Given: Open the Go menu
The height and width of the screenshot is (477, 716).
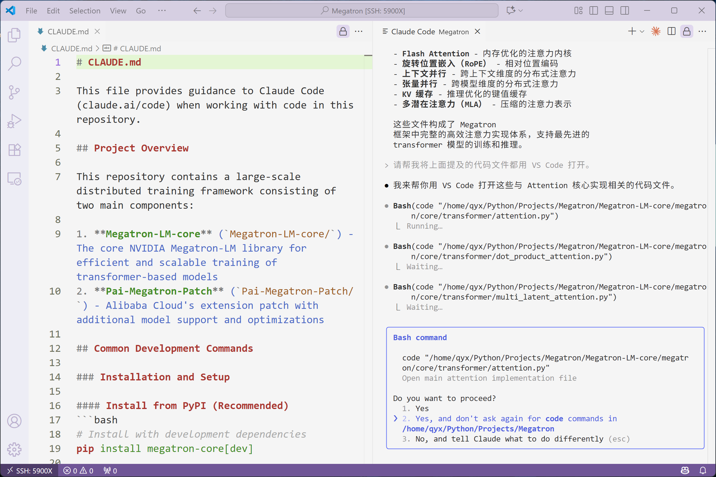Looking at the screenshot, I should 141,11.
